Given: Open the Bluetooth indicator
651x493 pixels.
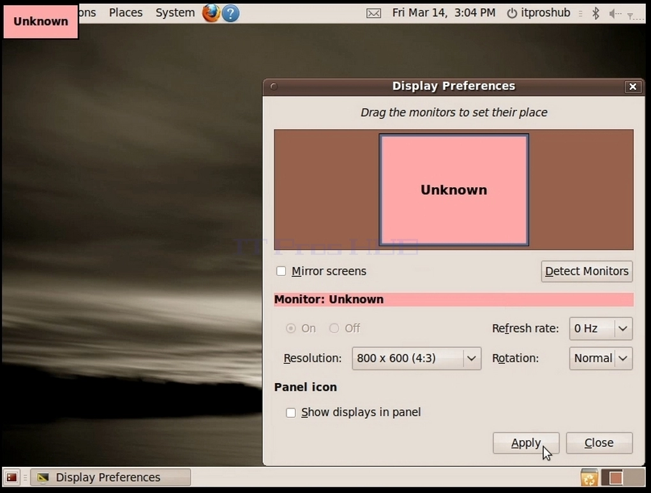Looking at the screenshot, I should [595, 13].
